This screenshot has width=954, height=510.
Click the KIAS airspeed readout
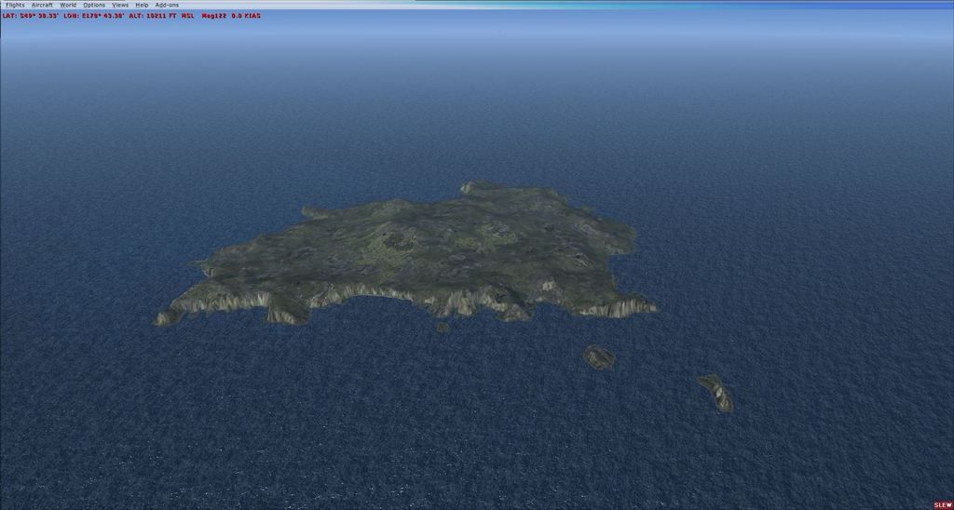(246, 16)
